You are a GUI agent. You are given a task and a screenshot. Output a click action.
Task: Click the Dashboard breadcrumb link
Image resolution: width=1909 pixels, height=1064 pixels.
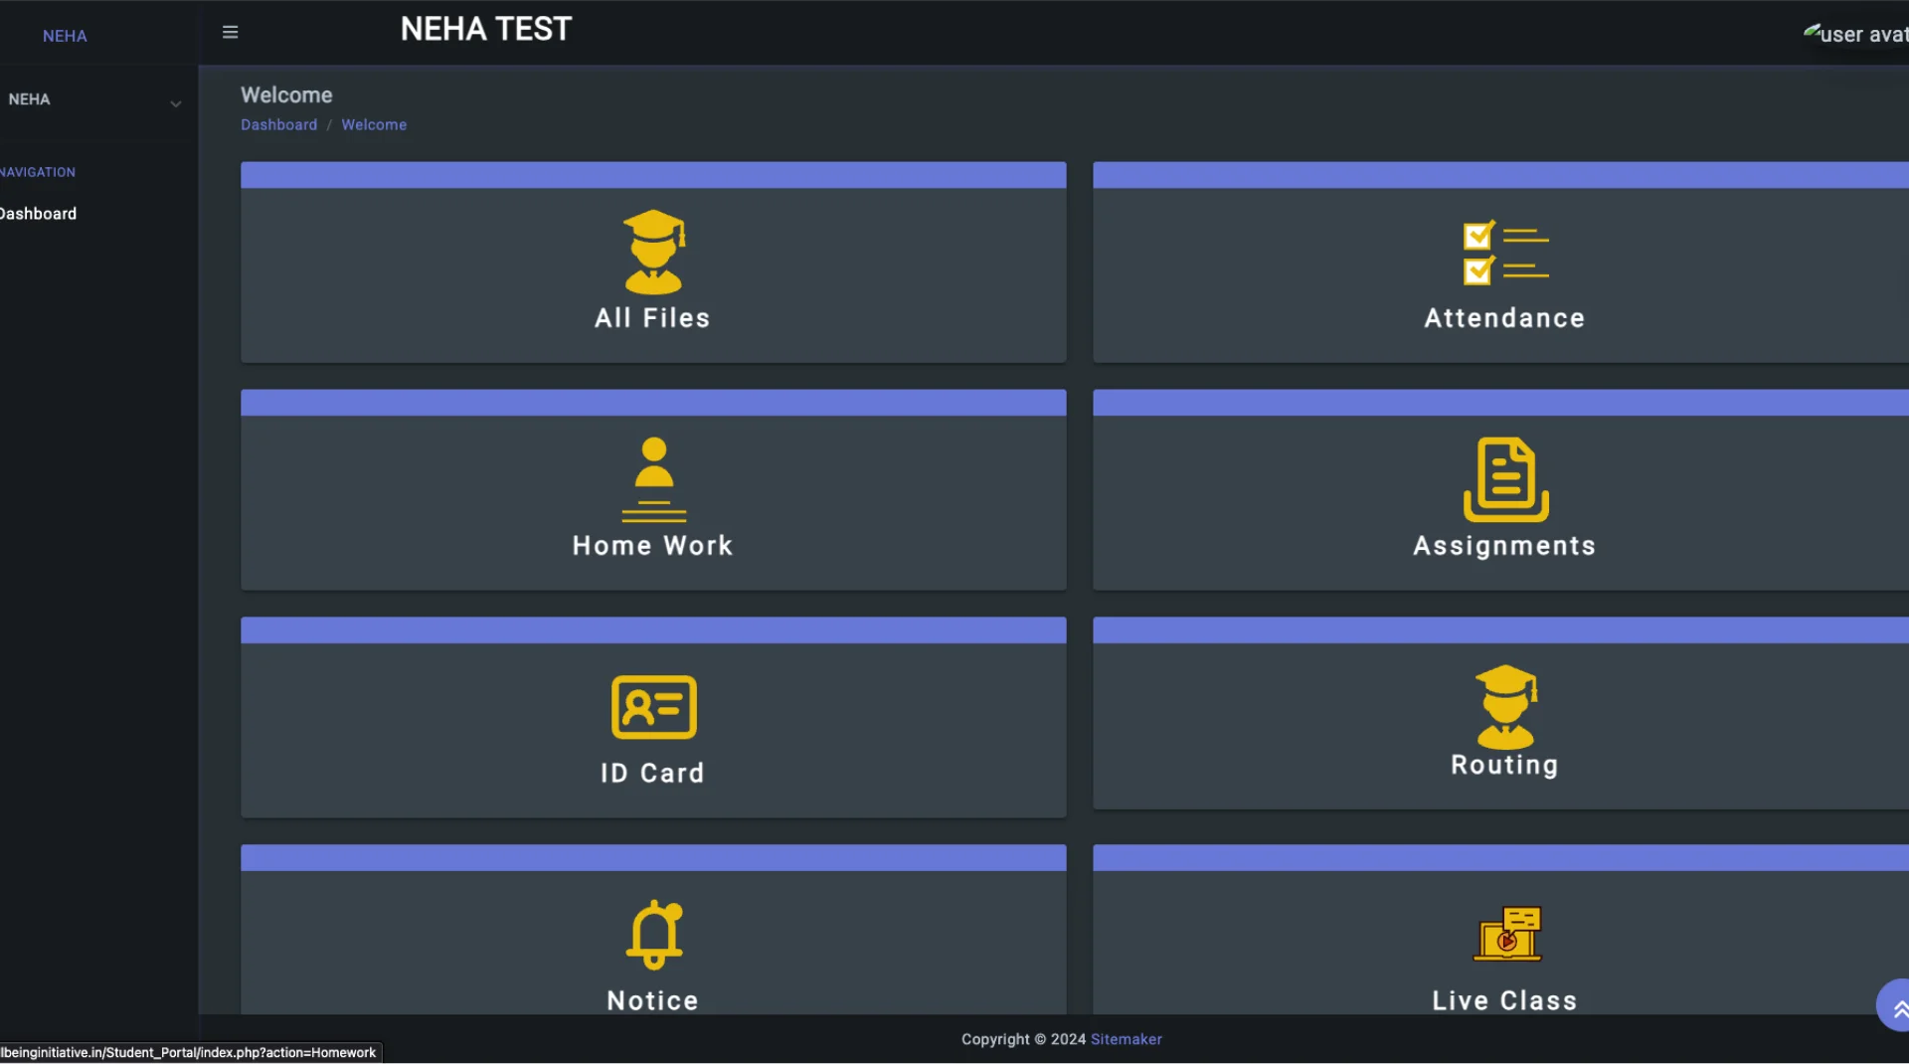278,124
